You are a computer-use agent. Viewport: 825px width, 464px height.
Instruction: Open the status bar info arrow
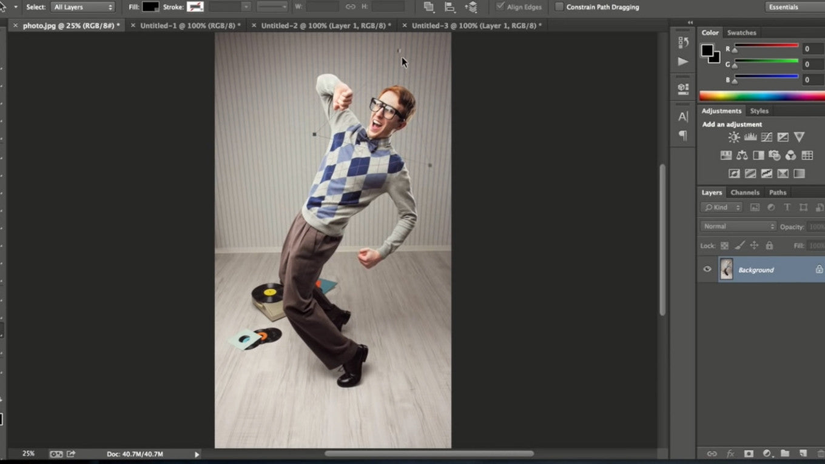(x=197, y=454)
